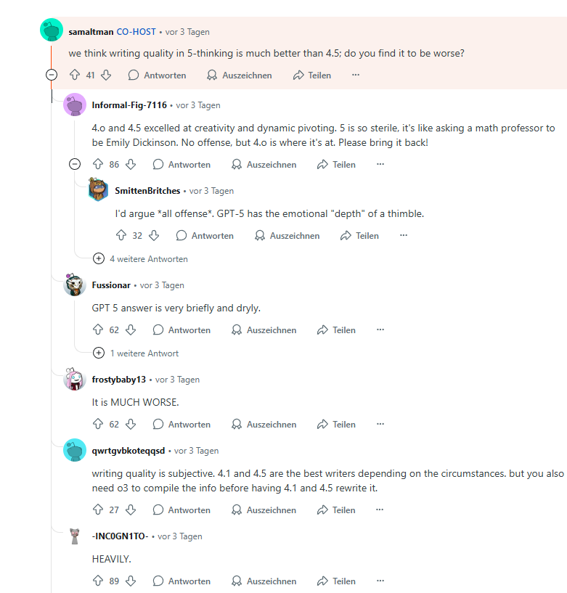Upvote Informal-Fig-7116's comment
567x593 pixels.
(x=98, y=165)
